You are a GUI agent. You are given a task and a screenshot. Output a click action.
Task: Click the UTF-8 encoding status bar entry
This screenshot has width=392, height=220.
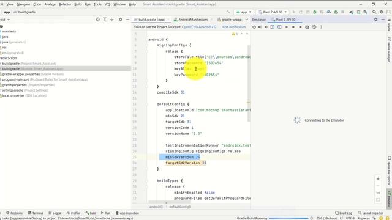350,218
